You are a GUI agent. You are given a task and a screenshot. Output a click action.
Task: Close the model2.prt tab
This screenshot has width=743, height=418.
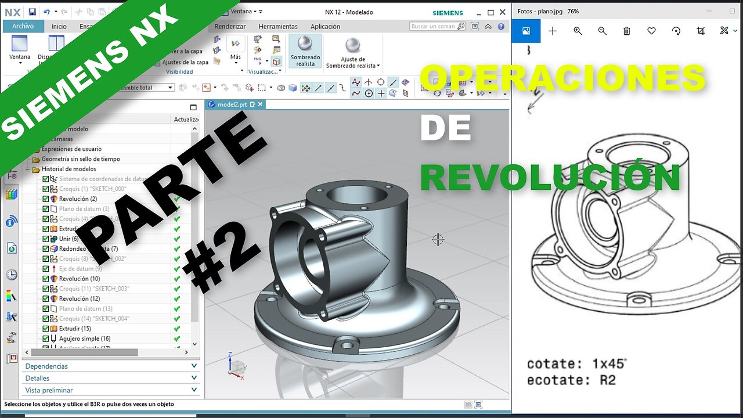(x=261, y=105)
